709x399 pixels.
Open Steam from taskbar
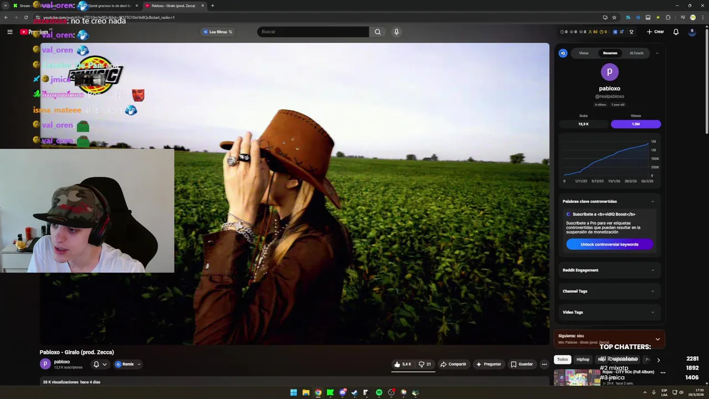point(354,392)
